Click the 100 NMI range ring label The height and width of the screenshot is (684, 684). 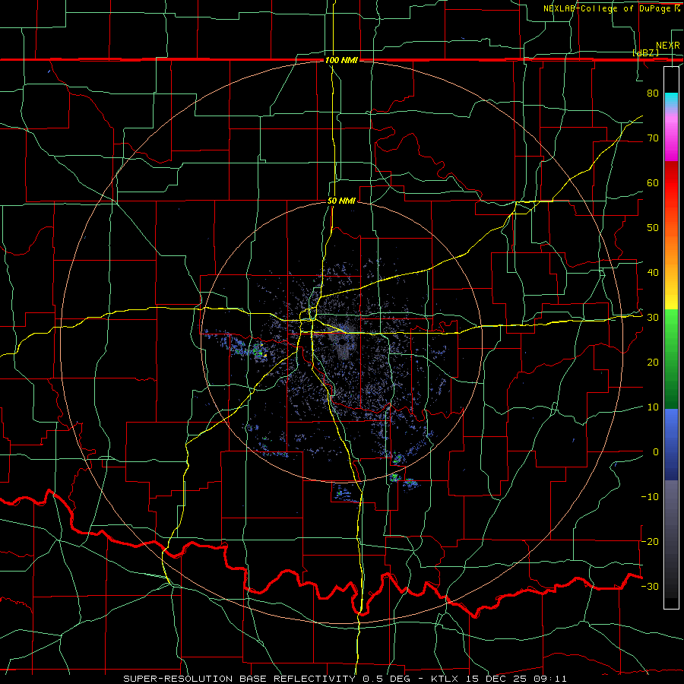tap(341, 60)
